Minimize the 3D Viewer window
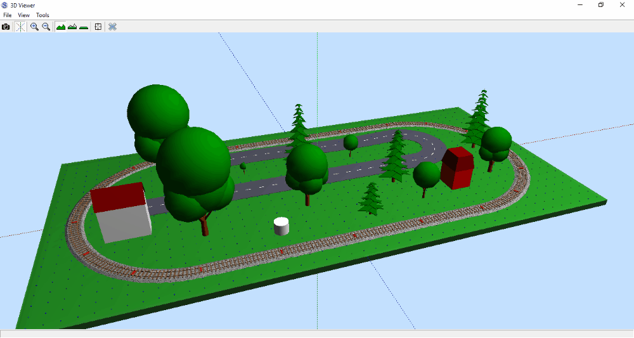This screenshot has width=634, height=338. (x=580, y=5)
